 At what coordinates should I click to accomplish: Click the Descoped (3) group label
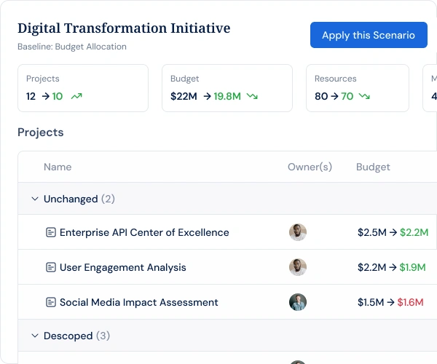[76, 336]
